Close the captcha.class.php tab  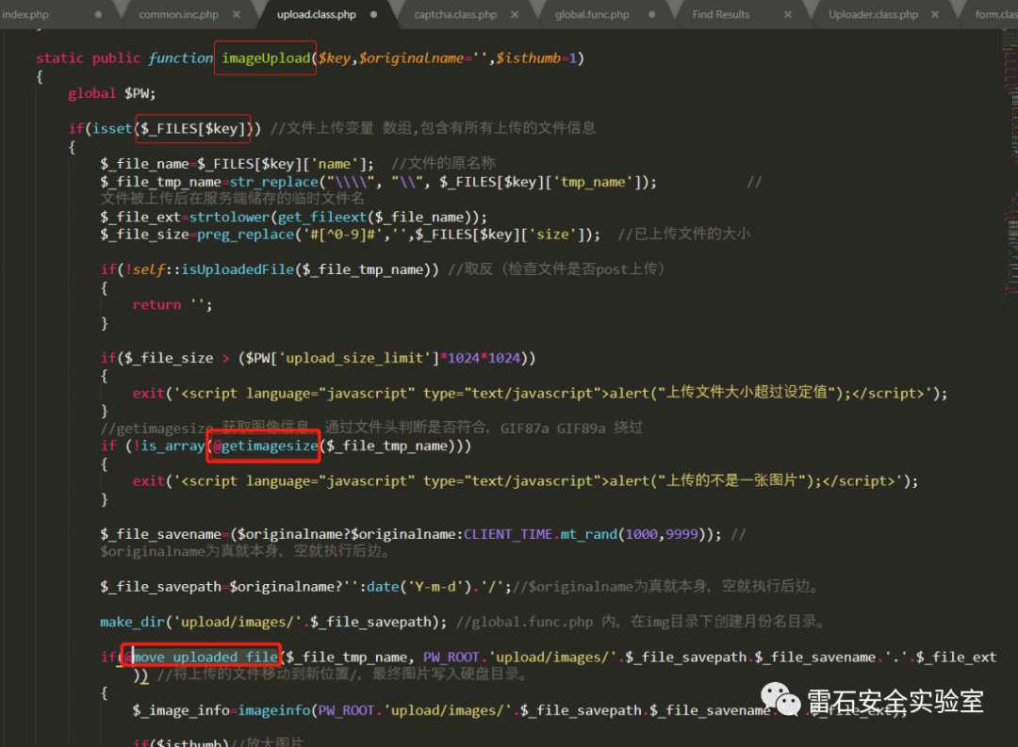click(x=515, y=14)
